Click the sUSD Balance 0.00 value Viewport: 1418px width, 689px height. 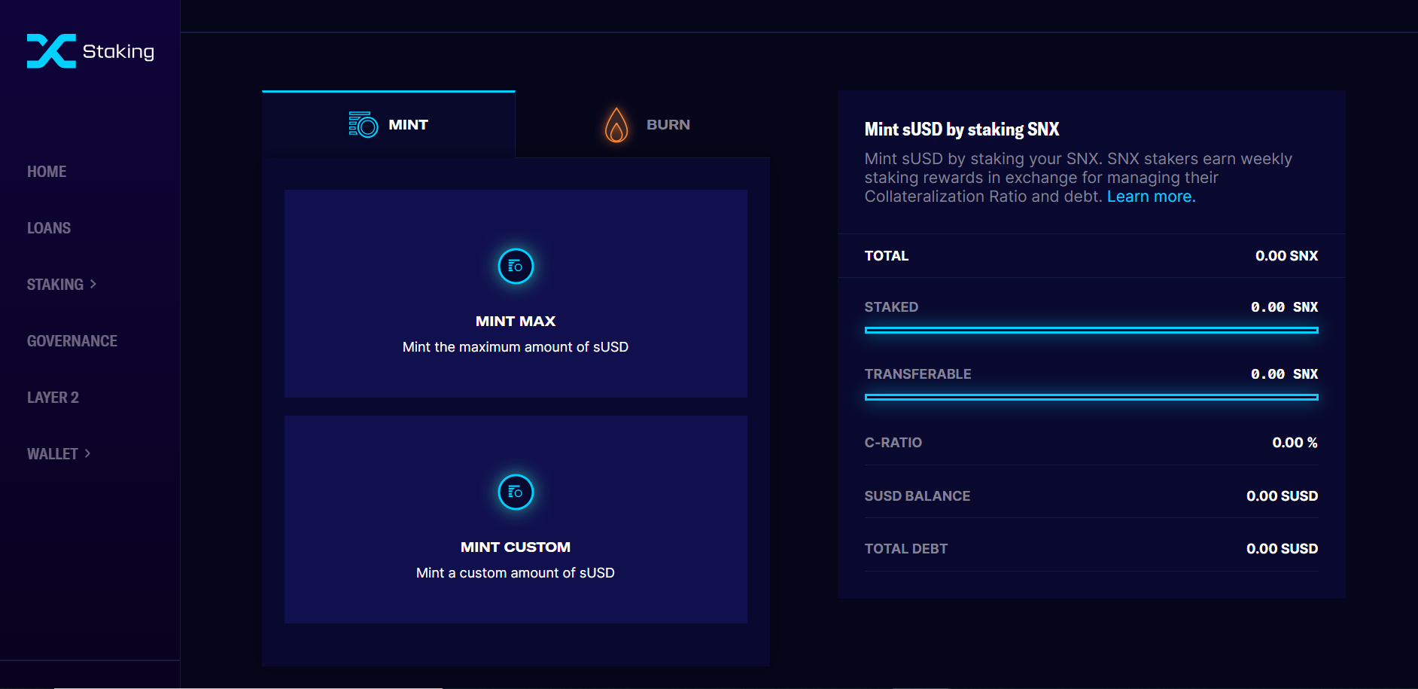[1283, 496]
